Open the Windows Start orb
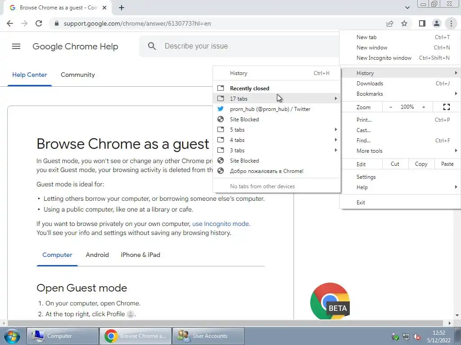The height and width of the screenshot is (345, 461). pyautogui.click(x=12, y=336)
